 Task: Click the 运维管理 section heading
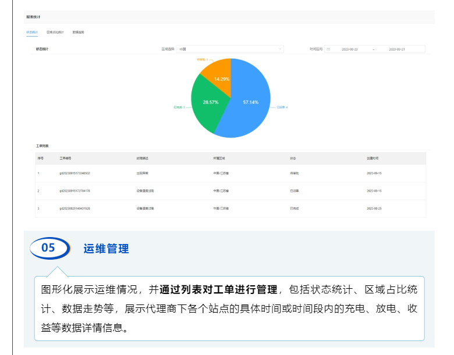tap(106, 249)
